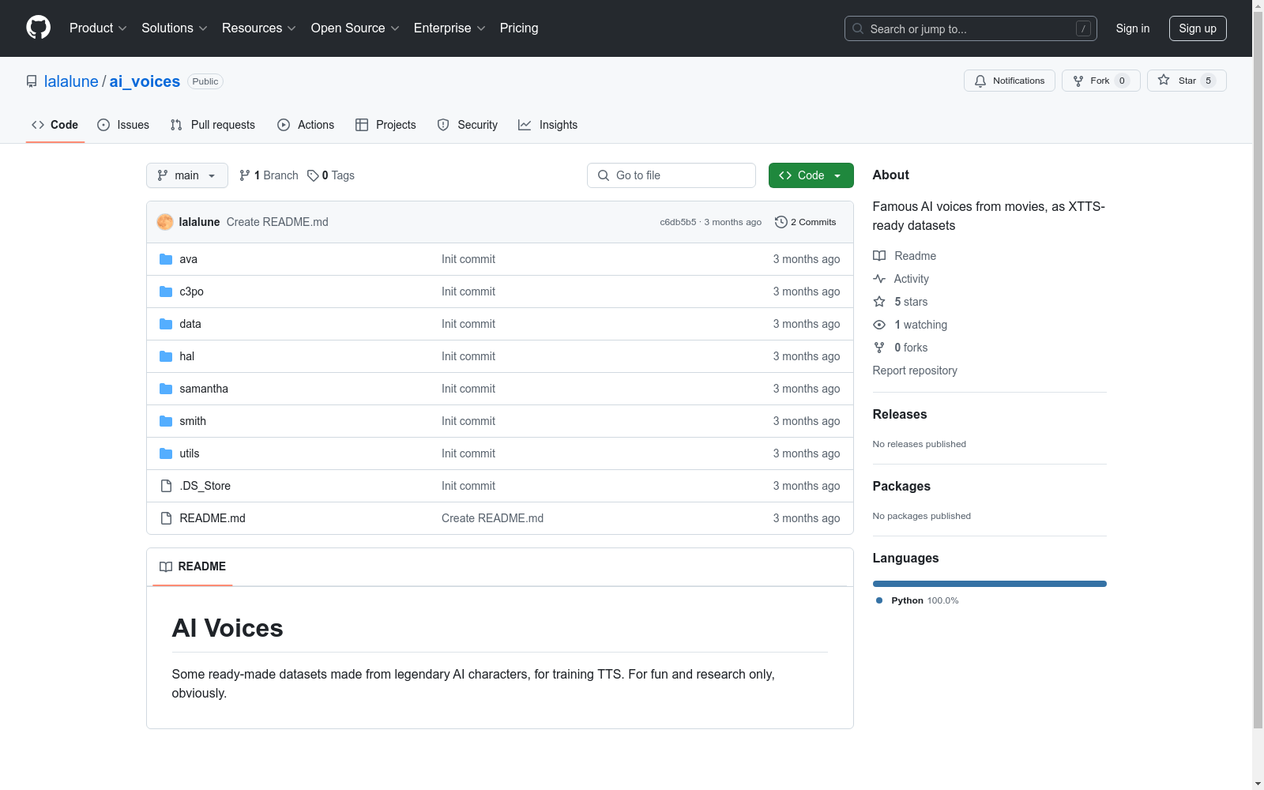Click the samantha folder icon
Screen dimensions: 1264x790
pyautogui.click(x=166, y=389)
